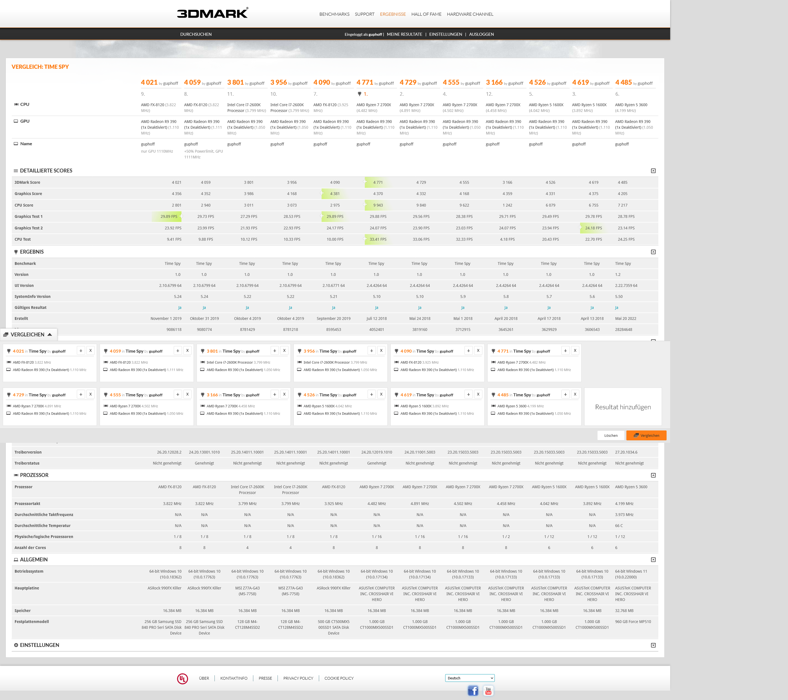Remove the 3 801 result card with X

coord(284,351)
